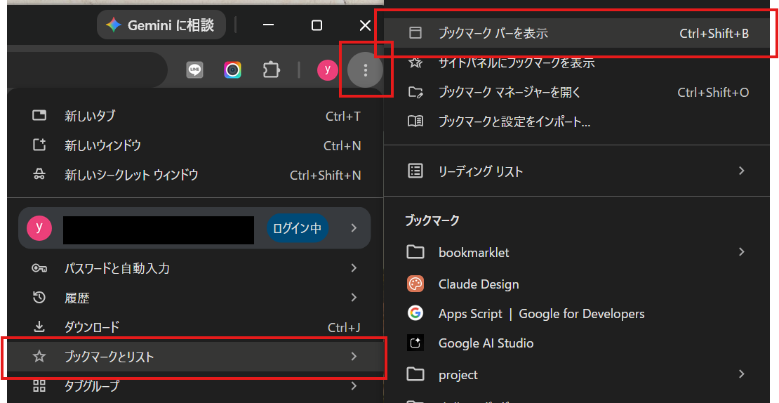The width and height of the screenshot is (779, 403).
Task: Select 新しいウィンドウ menu item
Action: click(x=196, y=145)
